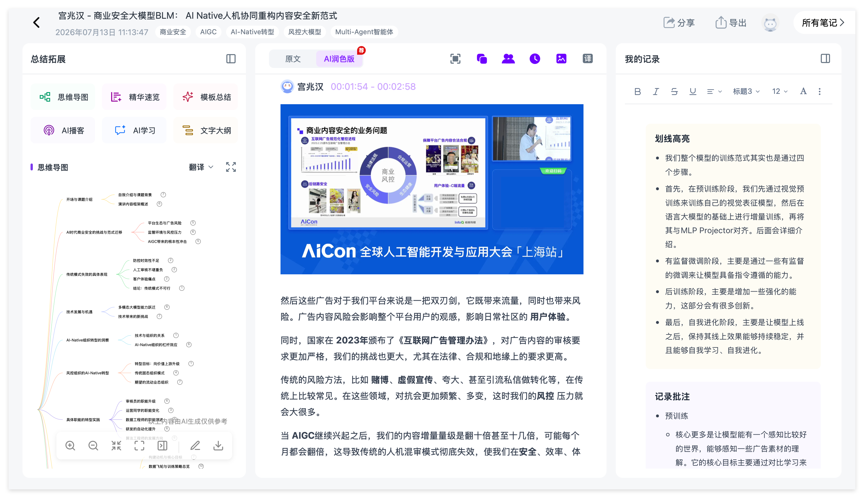This screenshot has width=864, height=498.
Task: Select the AI-Native转型 tag
Action: point(253,32)
